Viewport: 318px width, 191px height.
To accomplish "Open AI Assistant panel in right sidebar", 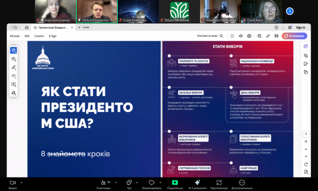I will (x=306, y=46).
